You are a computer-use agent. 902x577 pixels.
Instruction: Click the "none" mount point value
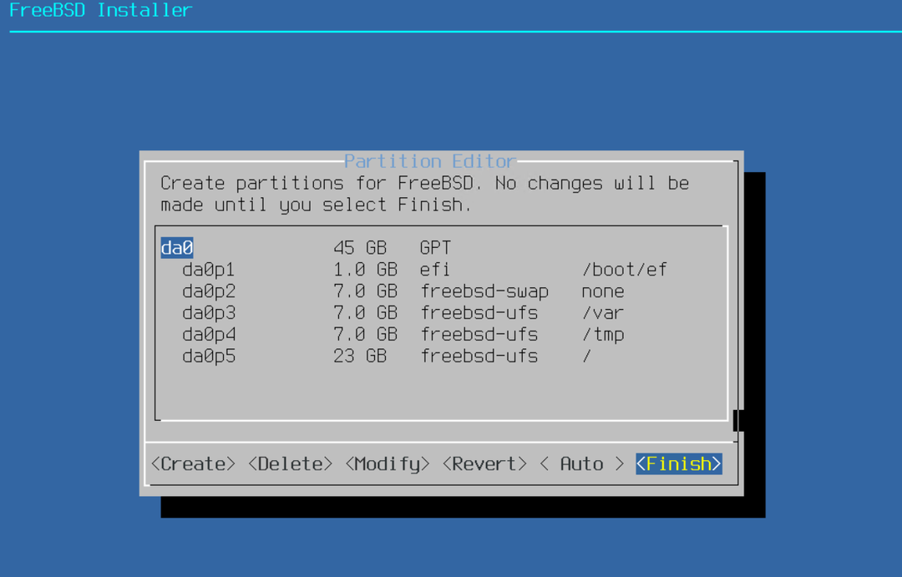pyautogui.click(x=603, y=291)
